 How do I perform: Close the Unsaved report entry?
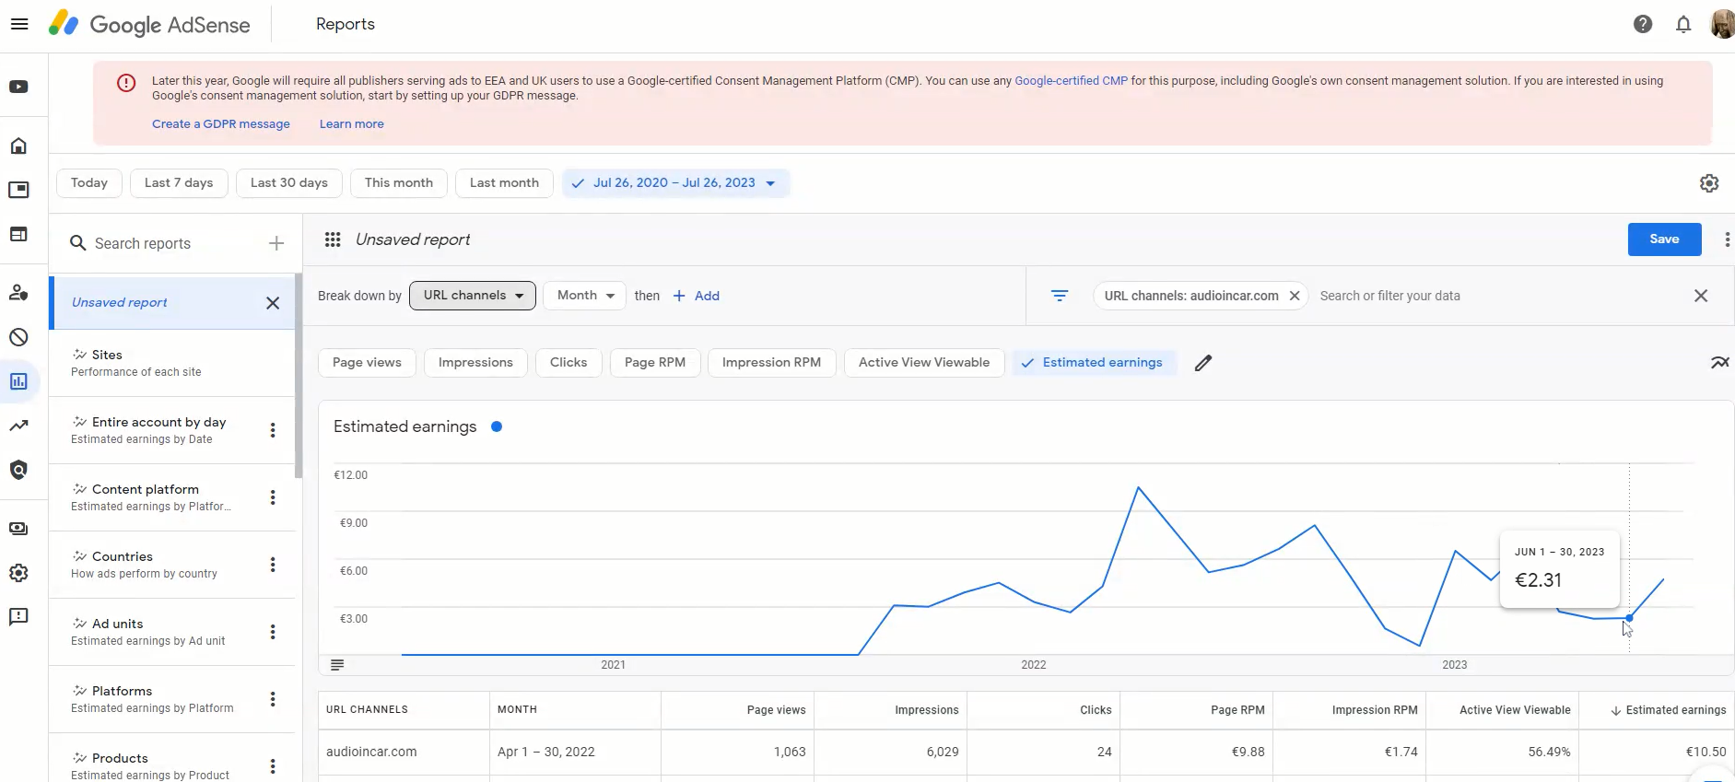click(273, 303)
